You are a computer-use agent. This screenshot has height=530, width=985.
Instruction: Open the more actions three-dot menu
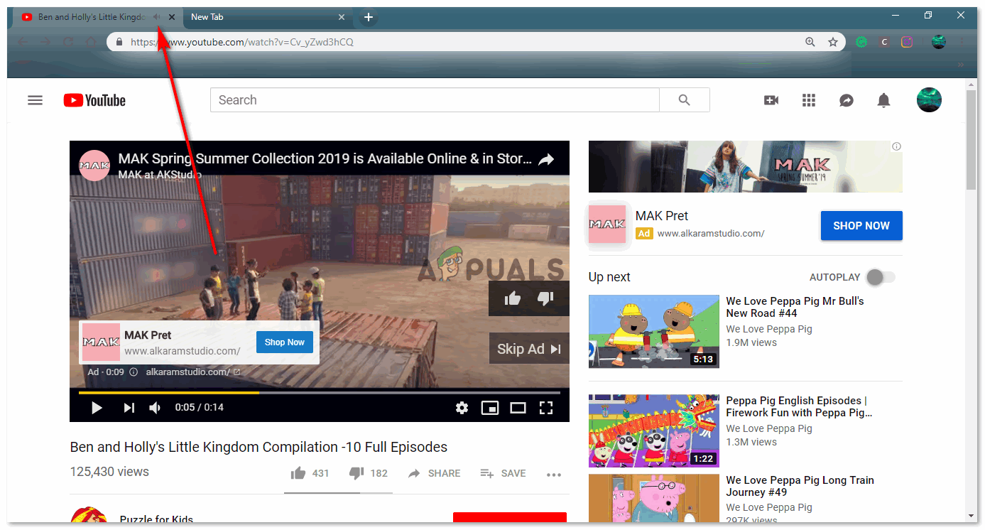[x=554, y=474]
